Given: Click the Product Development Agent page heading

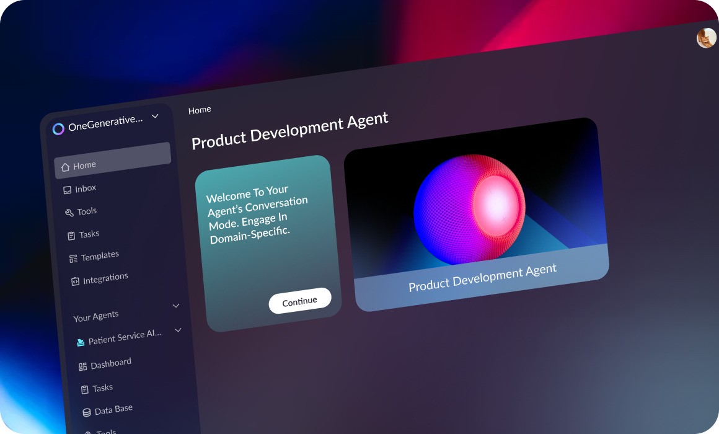Looking at the screenshot, I should pos(290,131).
